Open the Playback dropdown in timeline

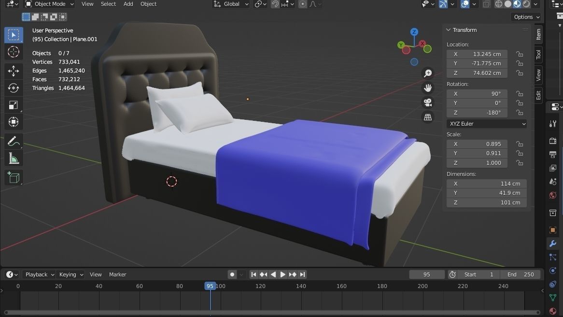(39, 274)
